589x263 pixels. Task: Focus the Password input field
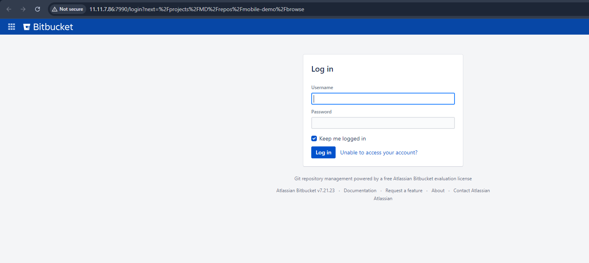coord(383,123)
